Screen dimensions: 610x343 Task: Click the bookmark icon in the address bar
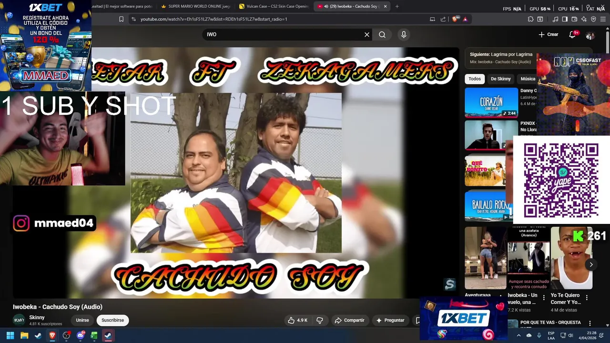[x=121, y=19]
